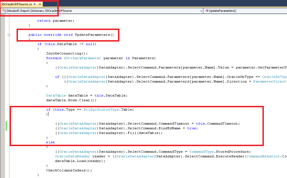Image resolution: width=287 pixels, height=178 pixels.
Task: Click 'Direction' property in code
Action: pyautogui.click(x=237, y=82)
